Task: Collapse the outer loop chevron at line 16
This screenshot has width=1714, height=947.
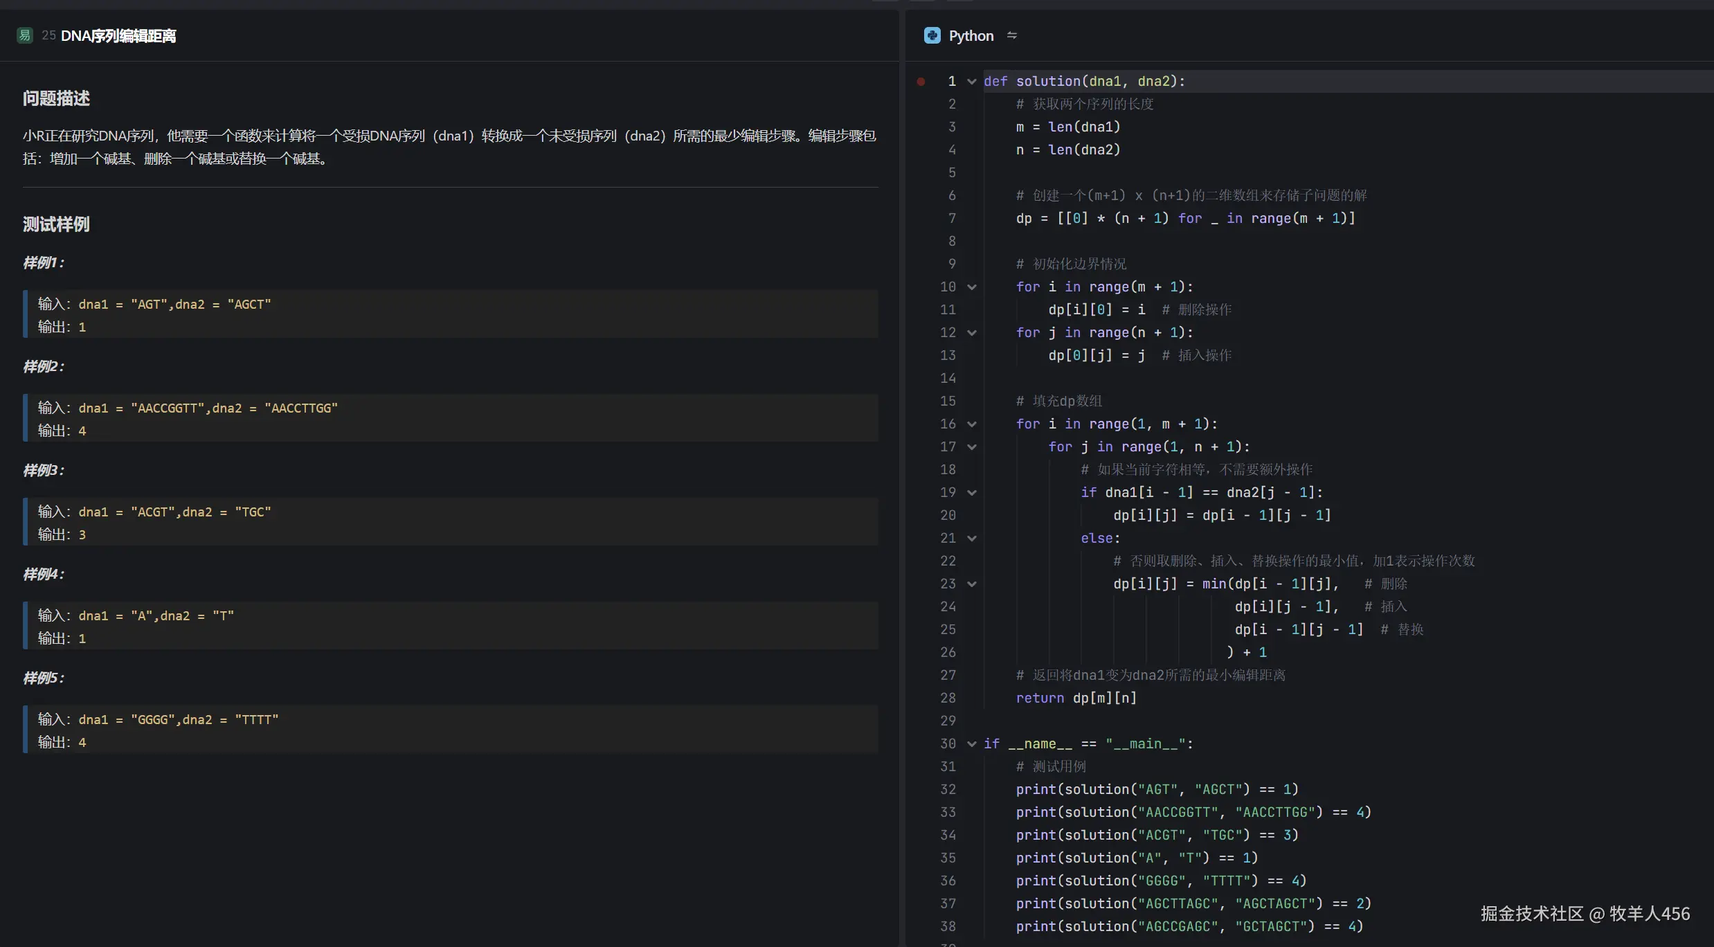Action: point(972,424)
